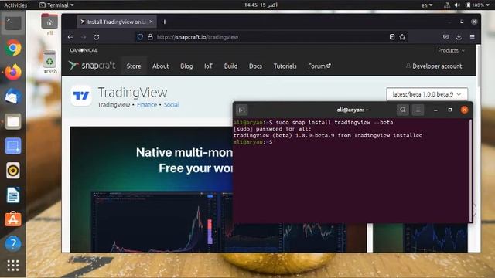Open the Help icon in dock
Viewport: 495px width, 278px height.
tap(13, 244)
